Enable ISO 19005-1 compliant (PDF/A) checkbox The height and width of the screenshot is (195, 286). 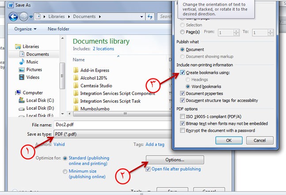coord(183,116)
